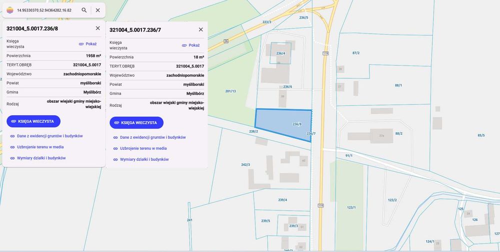500x252 pixels.
Task: Click parcel label 85/5 on map
Action: tap(481, 136)
